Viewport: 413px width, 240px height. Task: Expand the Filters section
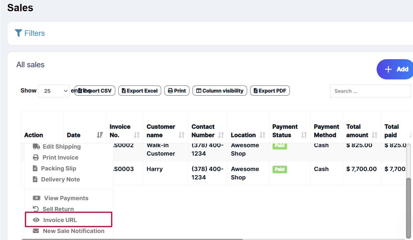[x=34, y=33]
